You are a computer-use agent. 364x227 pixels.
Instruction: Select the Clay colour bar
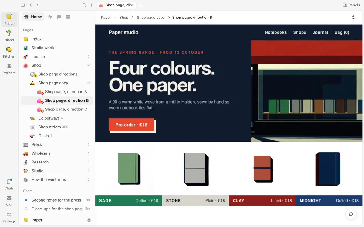point(262,201)
